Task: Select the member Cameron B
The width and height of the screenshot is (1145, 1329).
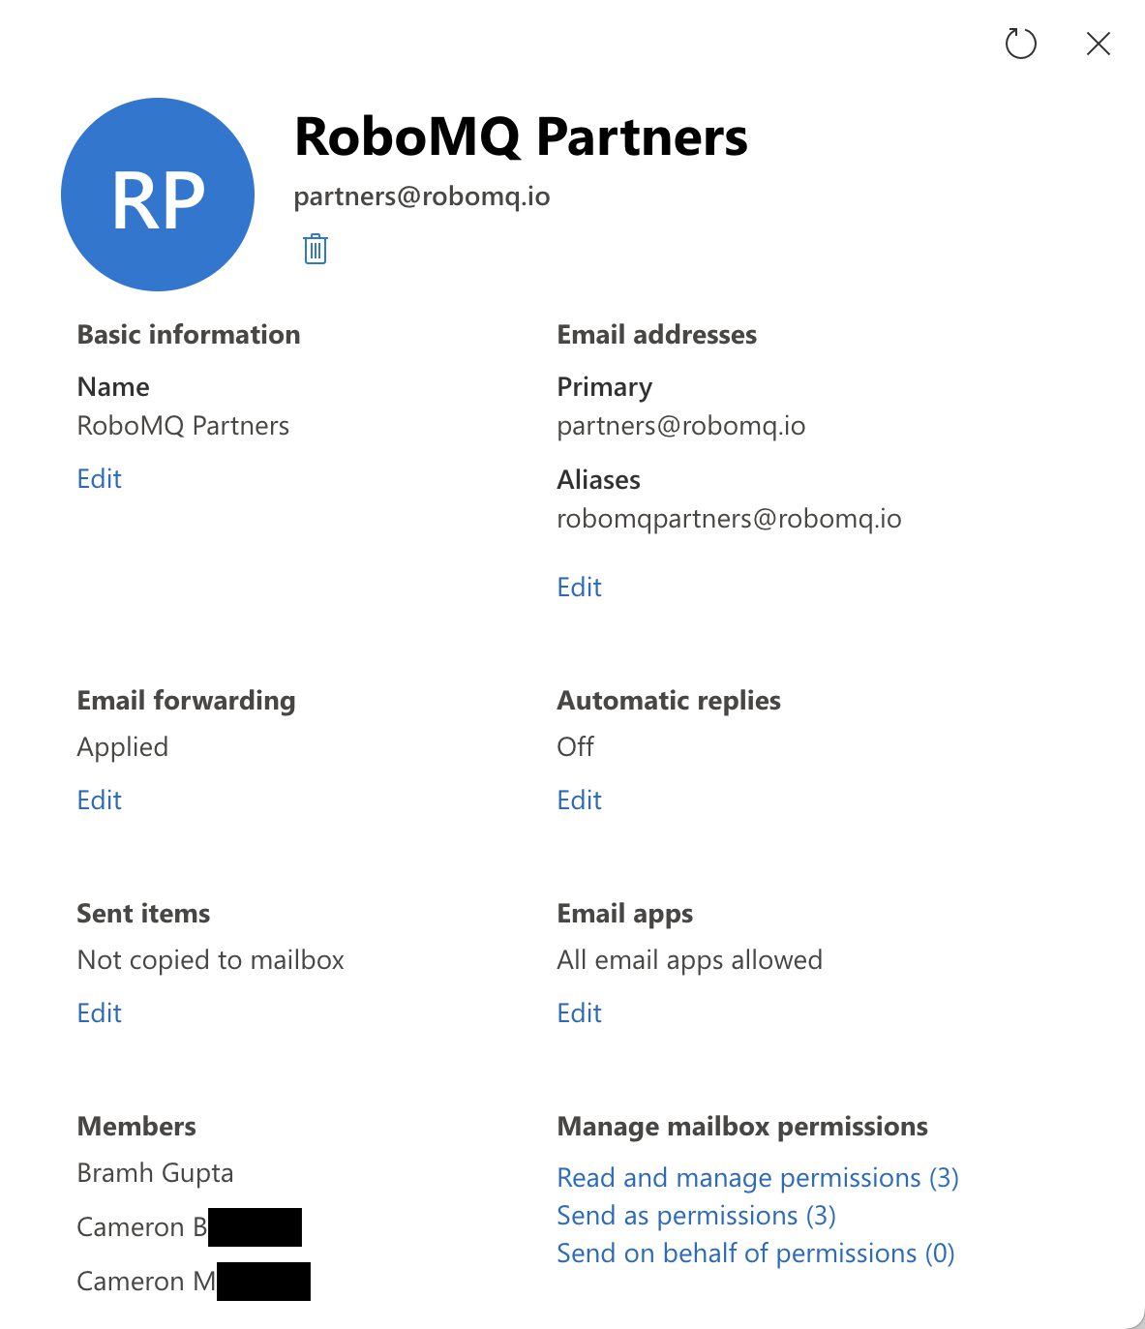Action: 142,1227
